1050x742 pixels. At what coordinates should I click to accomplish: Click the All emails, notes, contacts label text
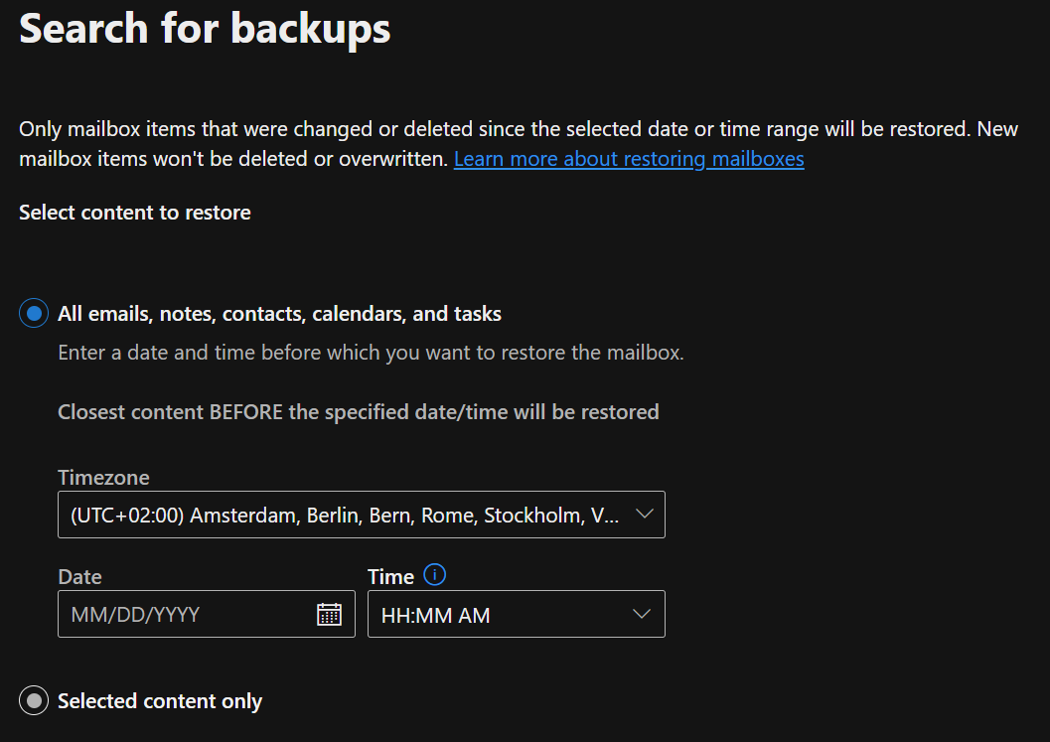coord(279,314)
